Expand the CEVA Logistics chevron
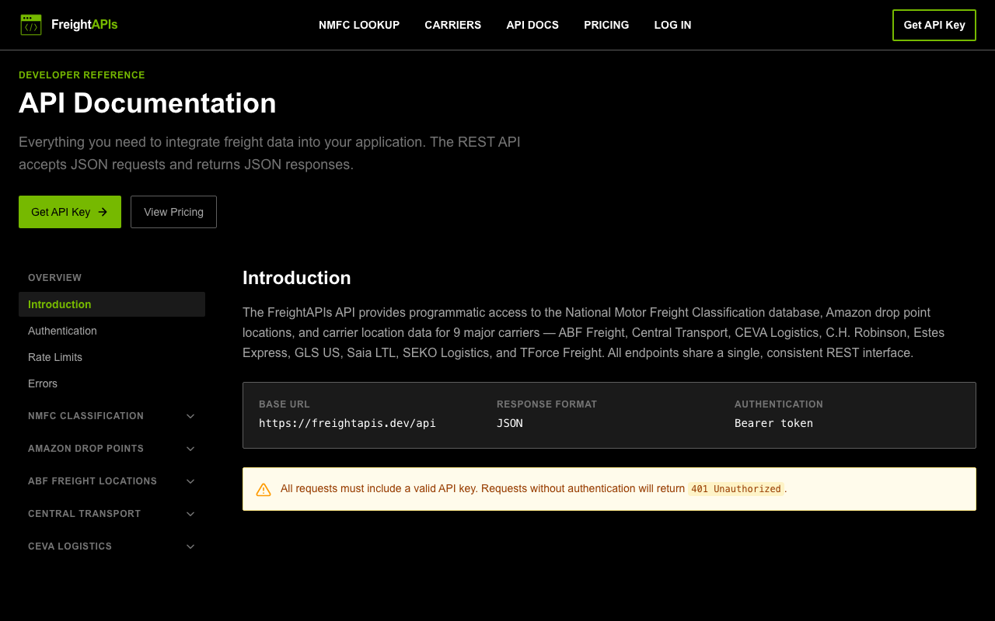The image size is (995, 621). tap(190, 546)
